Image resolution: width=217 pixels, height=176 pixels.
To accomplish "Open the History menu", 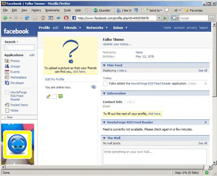I will tap(36, 10).
